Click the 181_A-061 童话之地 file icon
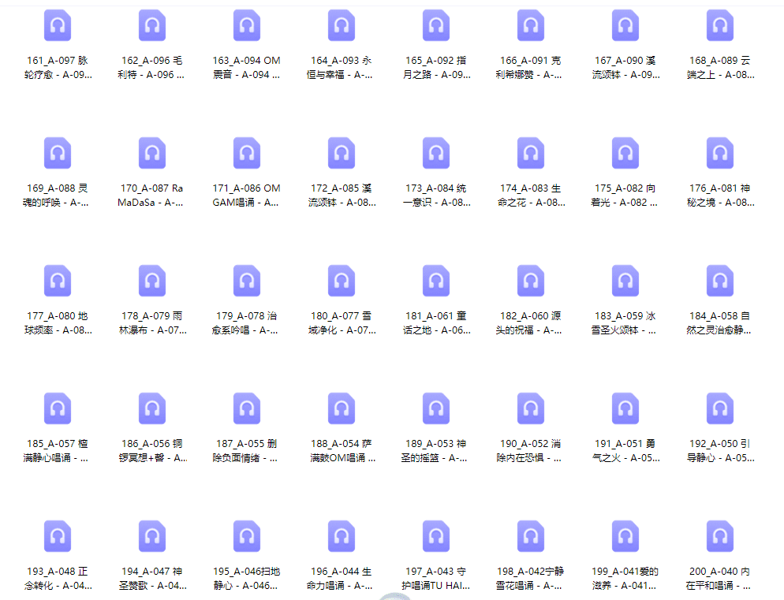This screenshot has height=600, width=784. coord(436,281)
